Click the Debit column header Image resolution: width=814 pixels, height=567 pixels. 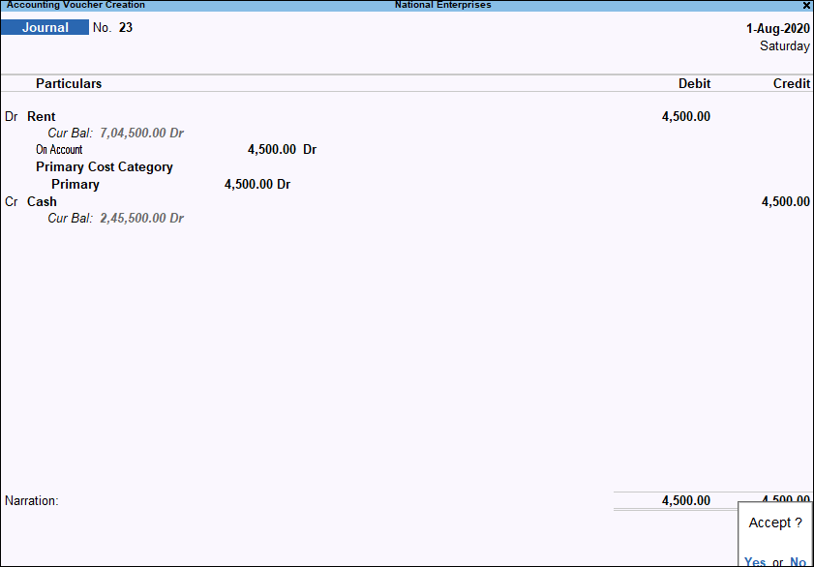694,83
